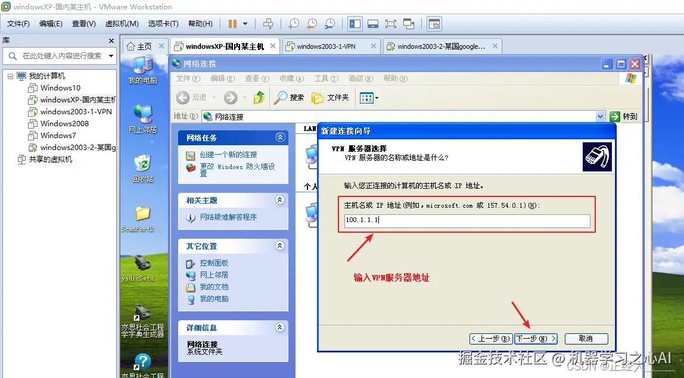The image size is (684, 378).
Task: Click the library search field
Action: point(58,56)
